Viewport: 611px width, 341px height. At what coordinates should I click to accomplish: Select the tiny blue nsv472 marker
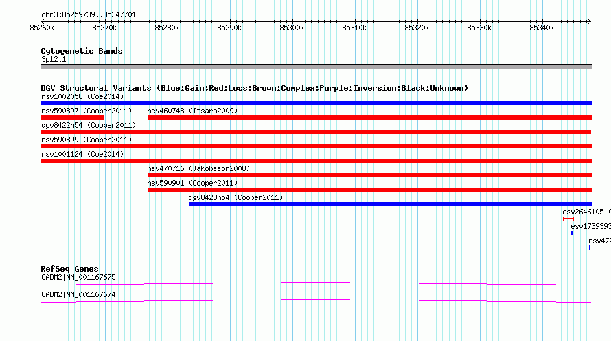[x=590, y=247]
